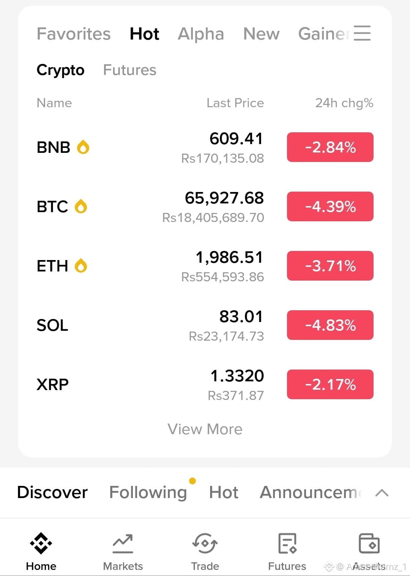Open the XRP row price 1.3320
Image resolution: width=410 pixels, height=576 pixels.
click(237, 376)
